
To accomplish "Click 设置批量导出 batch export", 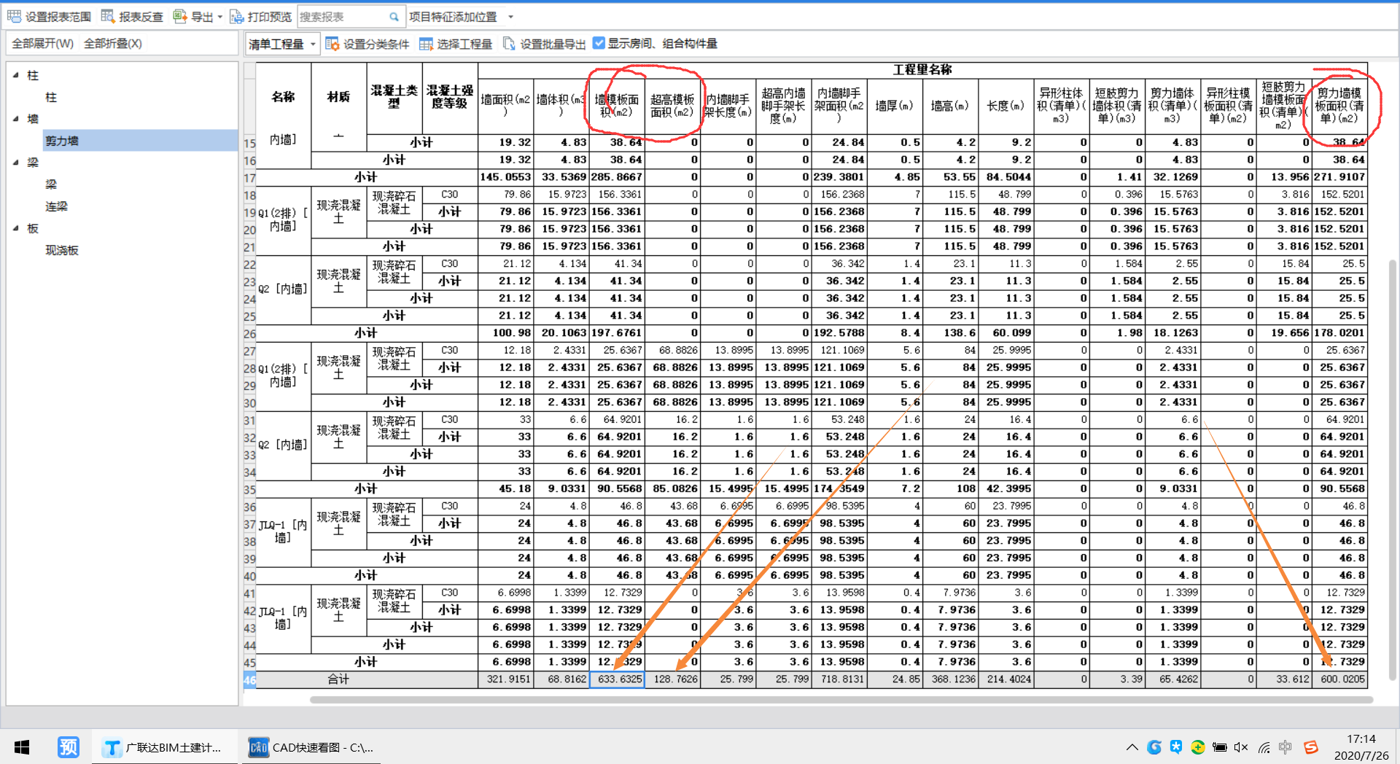I will coord(544,44).
